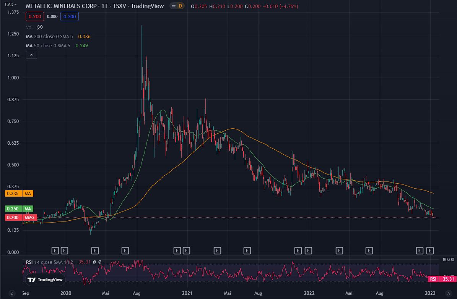Screen dimensions: 457x299
Task: Click the timezone Z icon at bottom left
Action: [x=12, y=293]
